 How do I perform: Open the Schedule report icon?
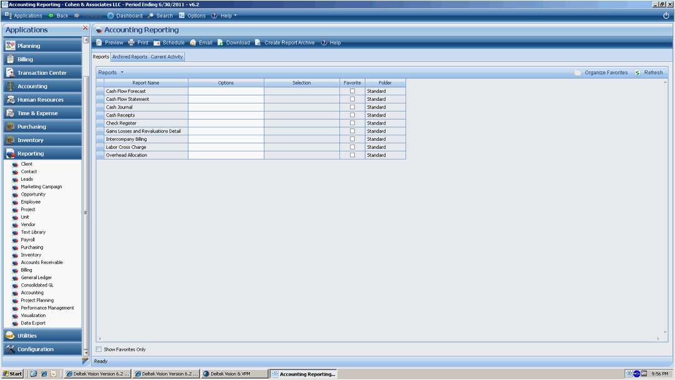pyautogui.click(x=157, y=43)
